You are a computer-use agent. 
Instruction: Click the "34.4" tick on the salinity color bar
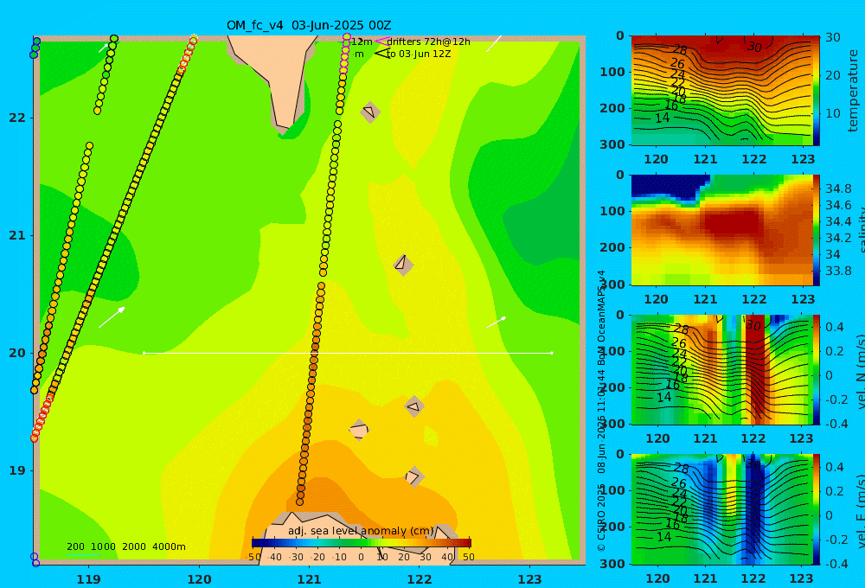point(838,221)
